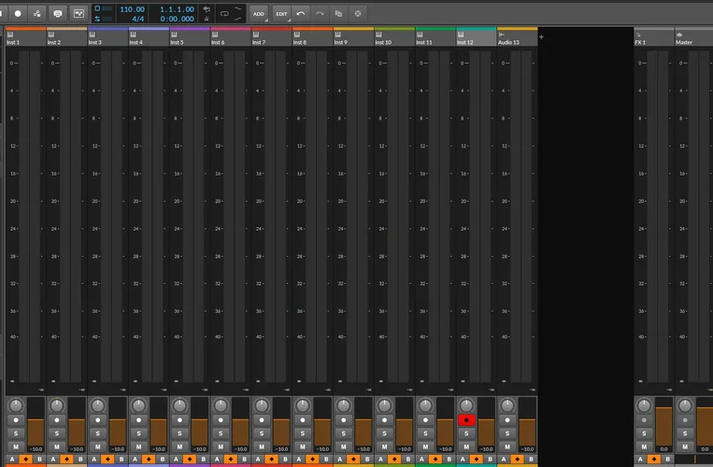Image resolution: width=713 pixels, height=467 pixels.
Task: Click the automation write icon beside Record
Action: point(36,14)
